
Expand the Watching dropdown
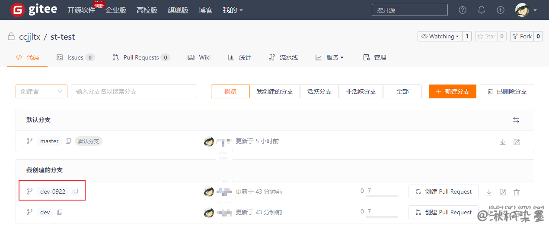coord(440,36)
